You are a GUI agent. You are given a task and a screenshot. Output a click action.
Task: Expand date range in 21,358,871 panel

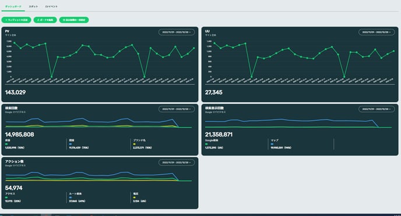coord(377,109)
